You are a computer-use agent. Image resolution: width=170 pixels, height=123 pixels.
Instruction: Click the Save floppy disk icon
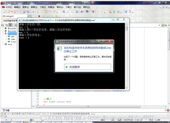24,12
